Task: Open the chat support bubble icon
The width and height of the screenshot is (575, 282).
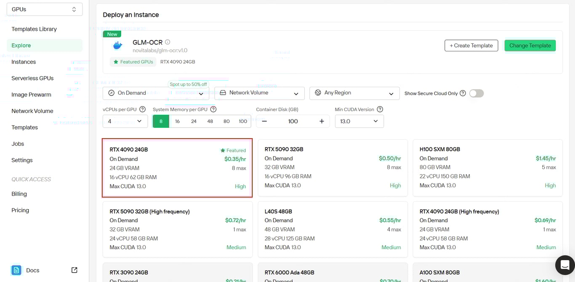Action: click(x=565, y=265)
